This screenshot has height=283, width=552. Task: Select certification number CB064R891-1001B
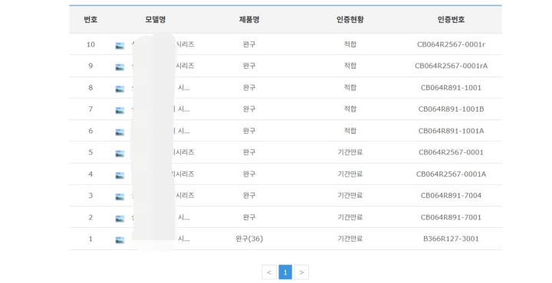click(451, 109)
